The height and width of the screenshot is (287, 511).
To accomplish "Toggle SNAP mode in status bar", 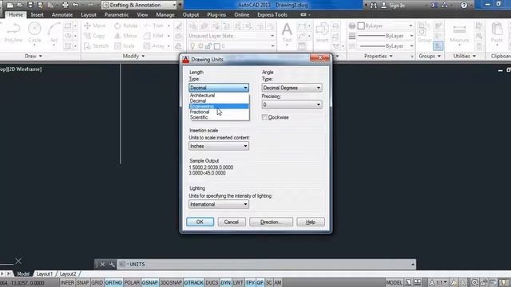I will click(x=82, y=282).
